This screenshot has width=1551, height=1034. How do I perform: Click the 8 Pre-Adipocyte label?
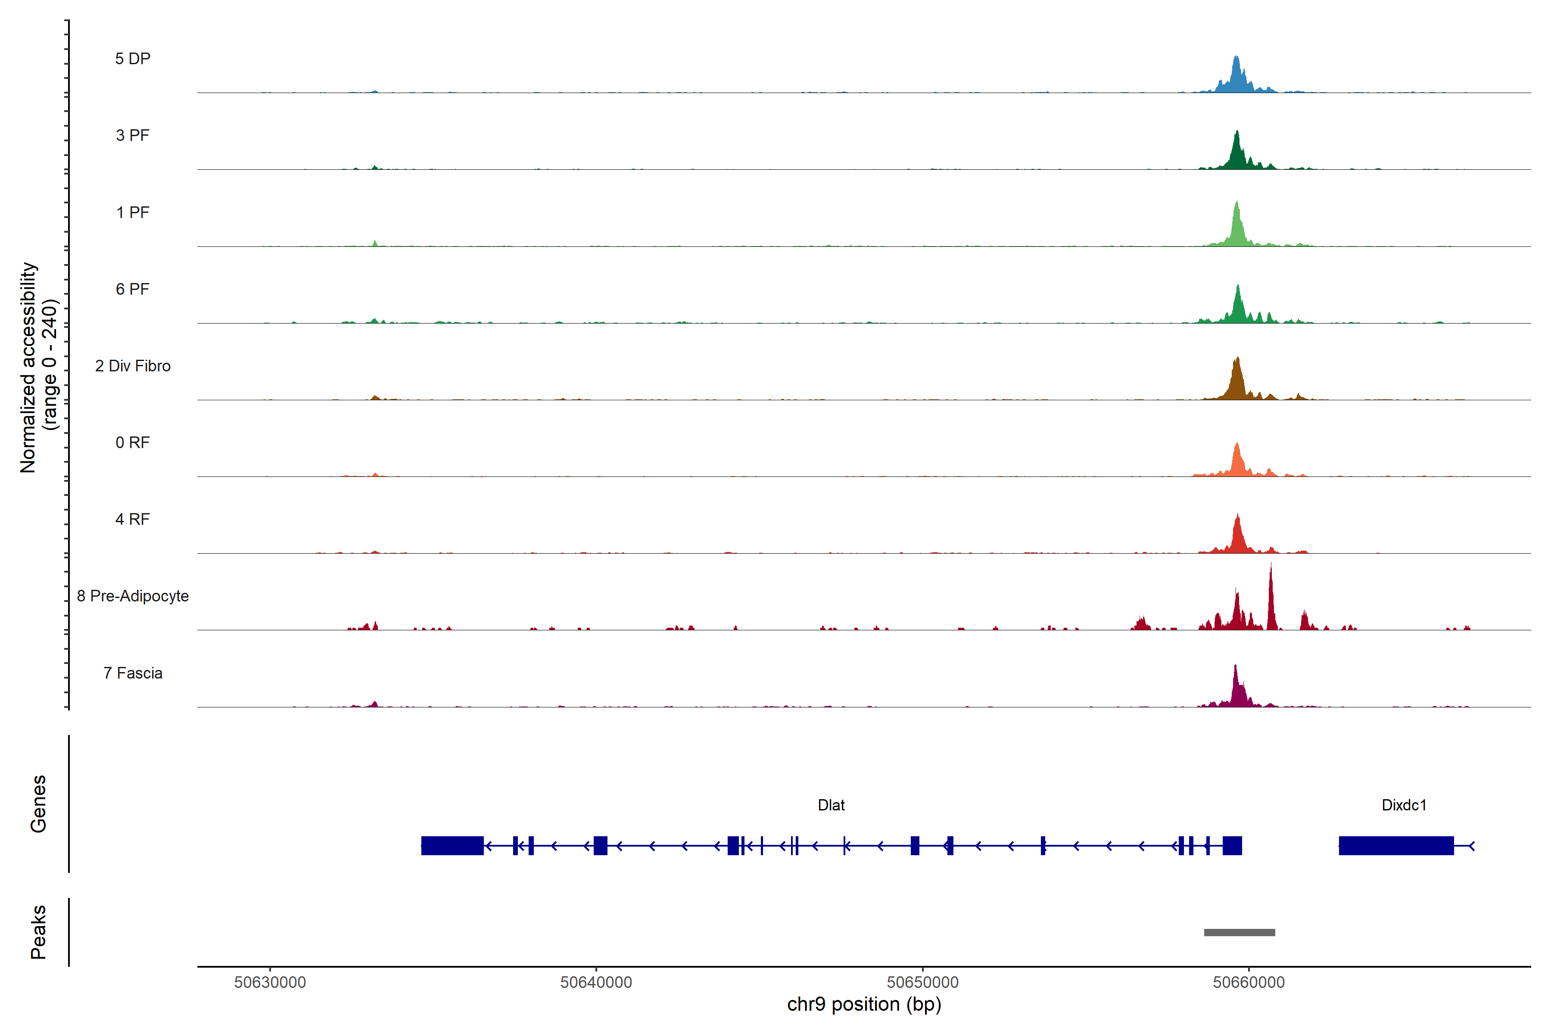pos(133,596)
